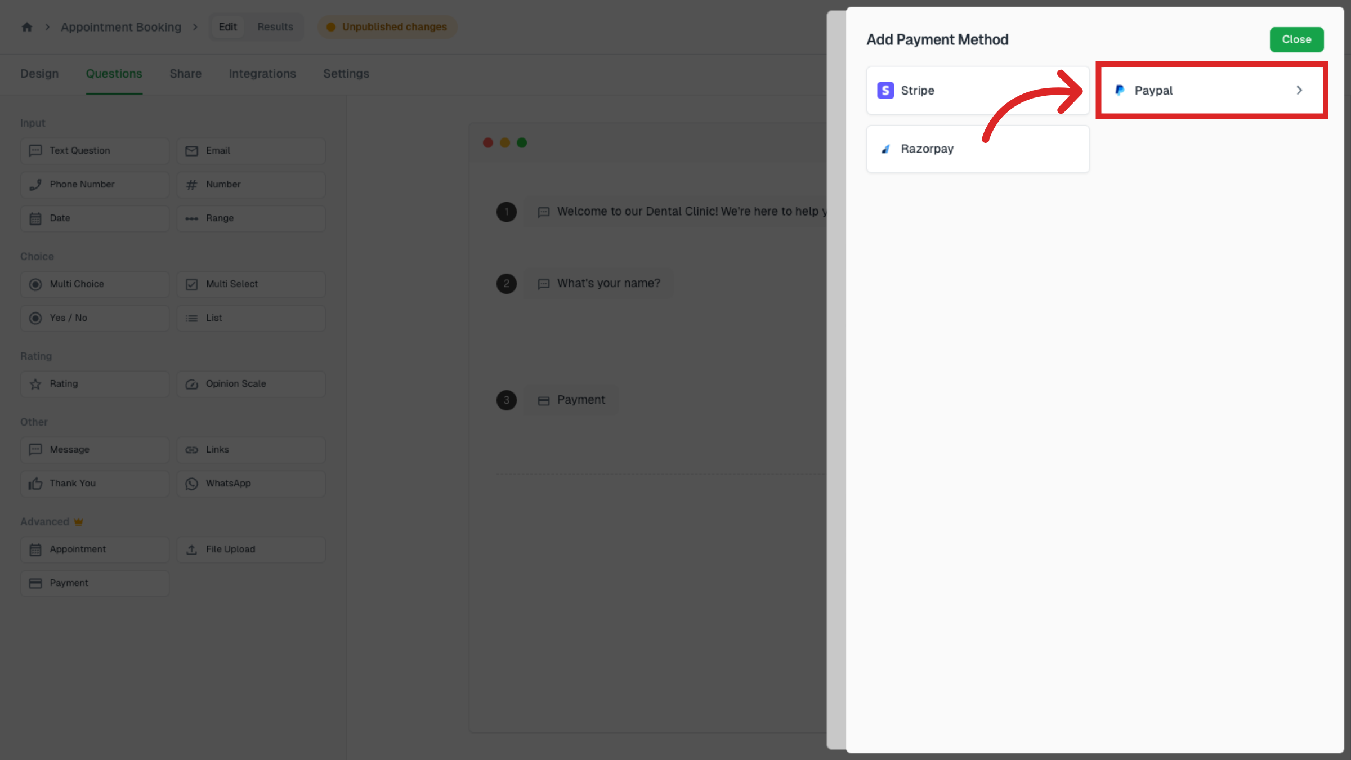Add a WhatsApp block
Image resolution: width=1351 pixels, height=760 pixels.
(x=251, y=484)
